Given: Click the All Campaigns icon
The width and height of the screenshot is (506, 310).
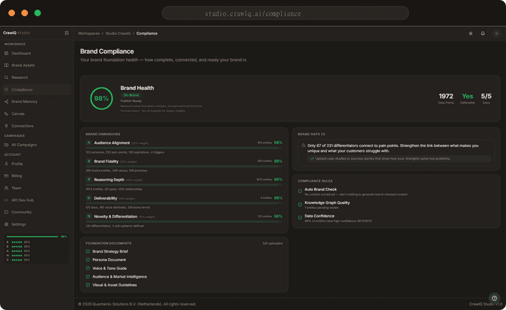Looking at the screenshot, I should click(6, 145).
